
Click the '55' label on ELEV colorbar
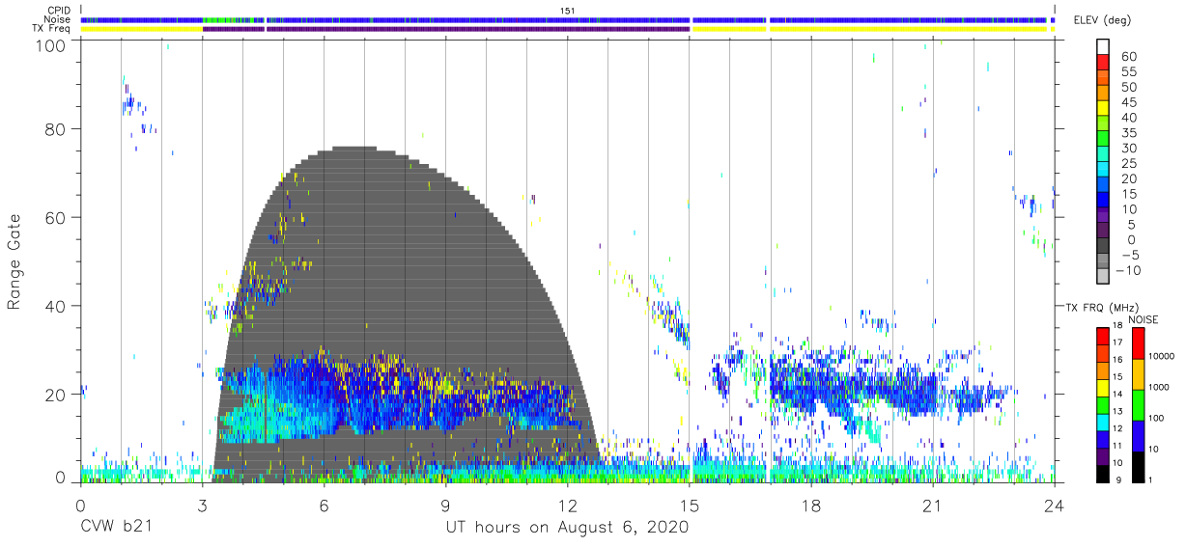(1129, 72)
